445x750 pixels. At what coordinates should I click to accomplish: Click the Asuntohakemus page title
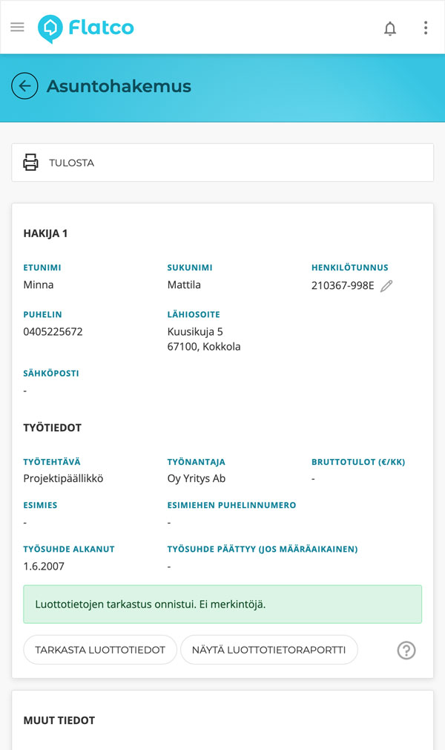click(x=119, y=86)
